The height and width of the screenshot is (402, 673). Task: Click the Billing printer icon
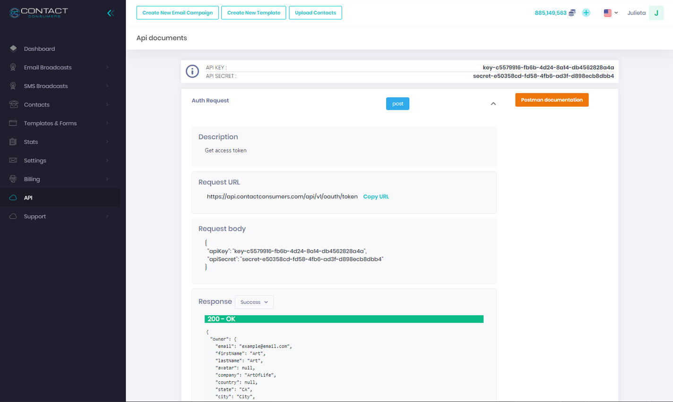coord(13,179)
